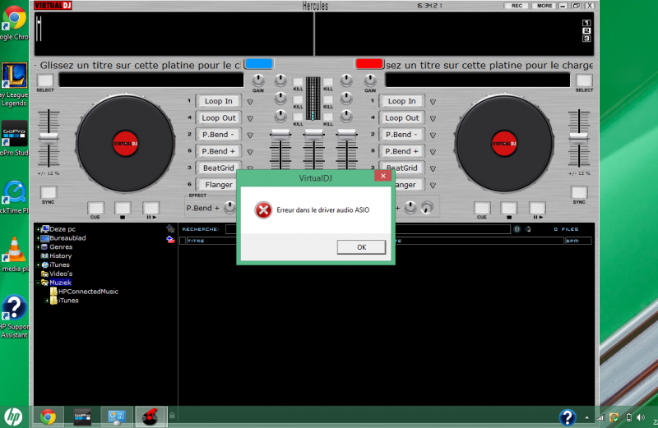Select the HPConnectedMusic folder
The width and height of the screenshot is (658, 428).
[88, 292]
